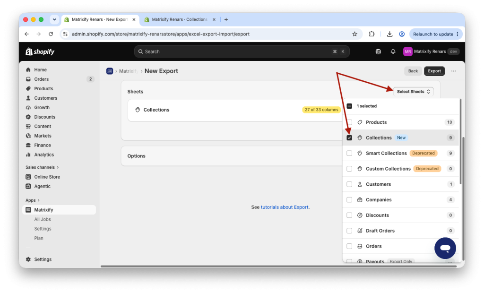484x293 pixels.
Task: Open the notifications bell
Action: click(x=393, y=52)
